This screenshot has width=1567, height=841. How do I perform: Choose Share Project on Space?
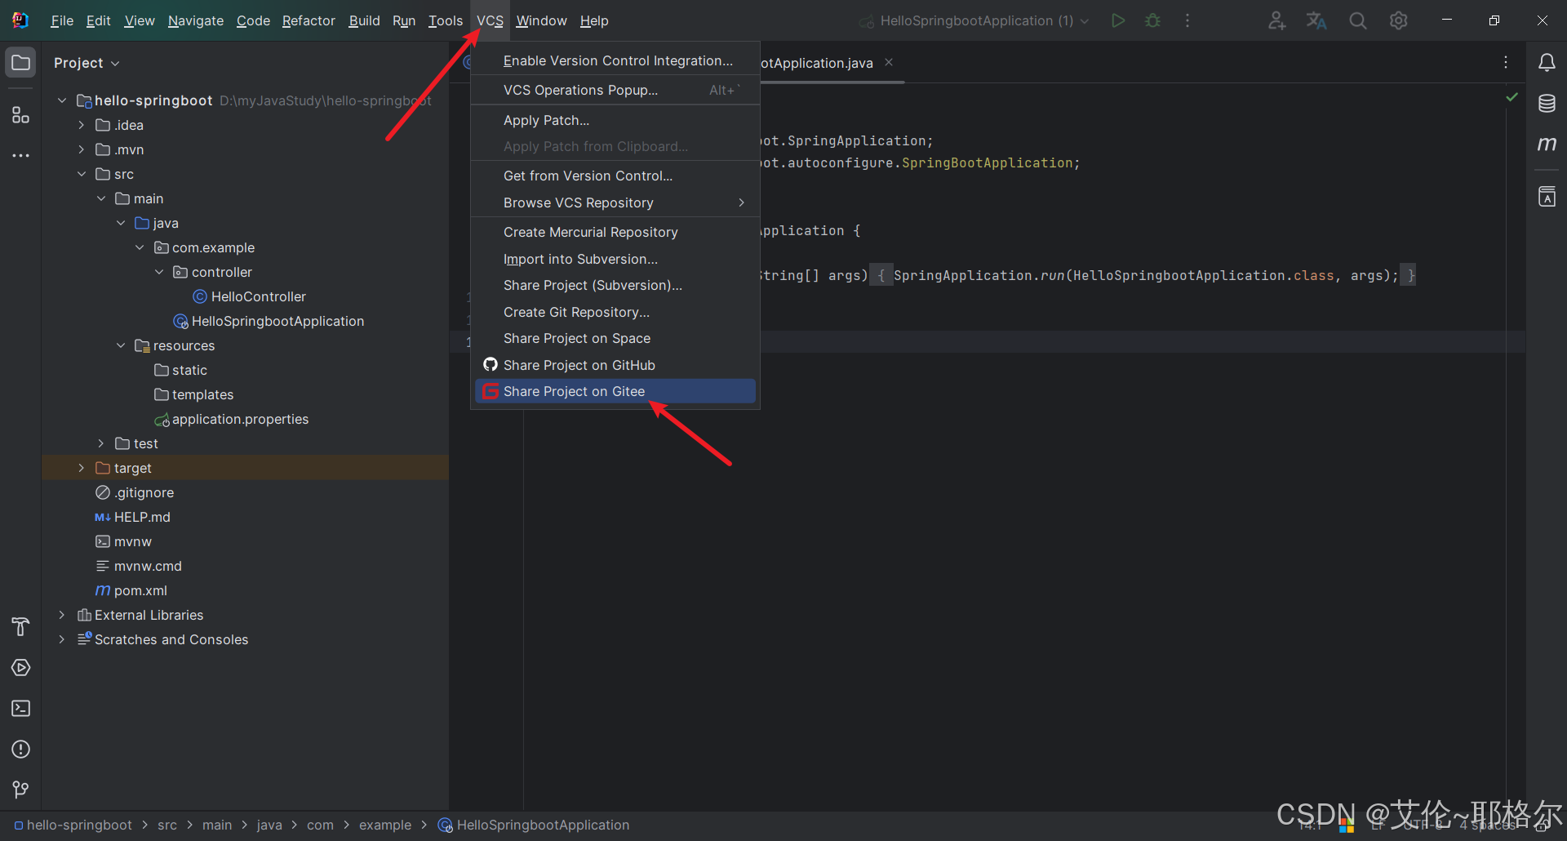(x=615, y=338)
